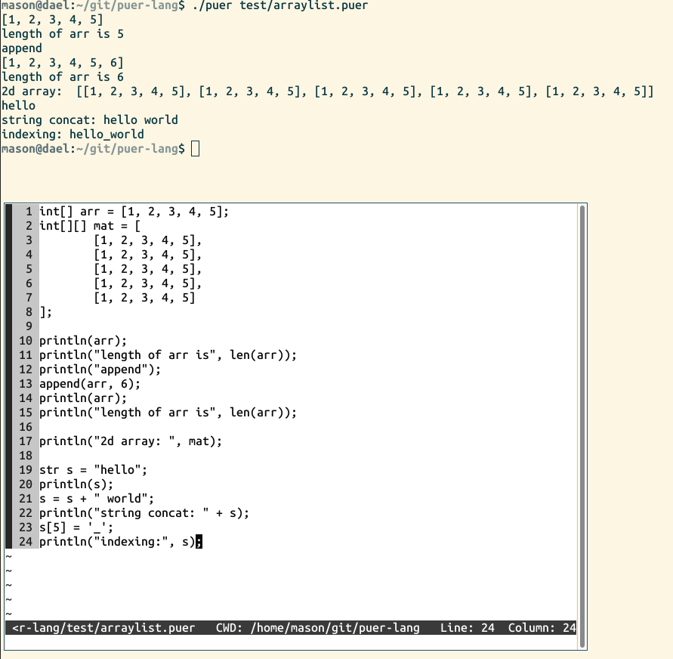Click 'Column: 24' in the status bar

(542, 628)
